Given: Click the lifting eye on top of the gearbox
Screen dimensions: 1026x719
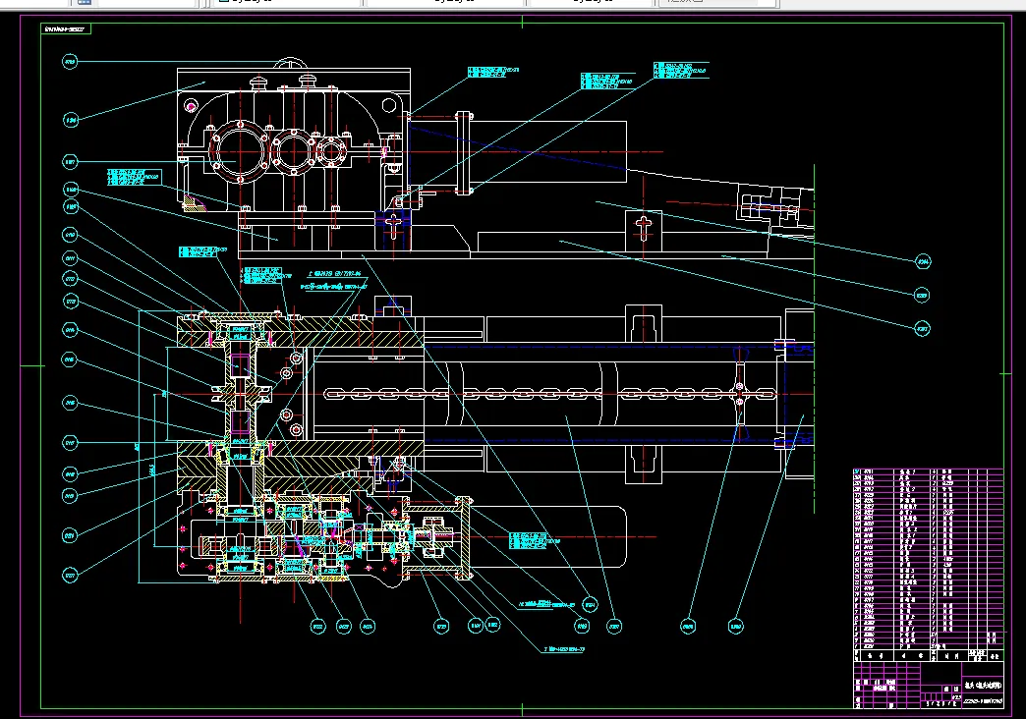Looking at the screenshot, I should click(x=289, y=64).
